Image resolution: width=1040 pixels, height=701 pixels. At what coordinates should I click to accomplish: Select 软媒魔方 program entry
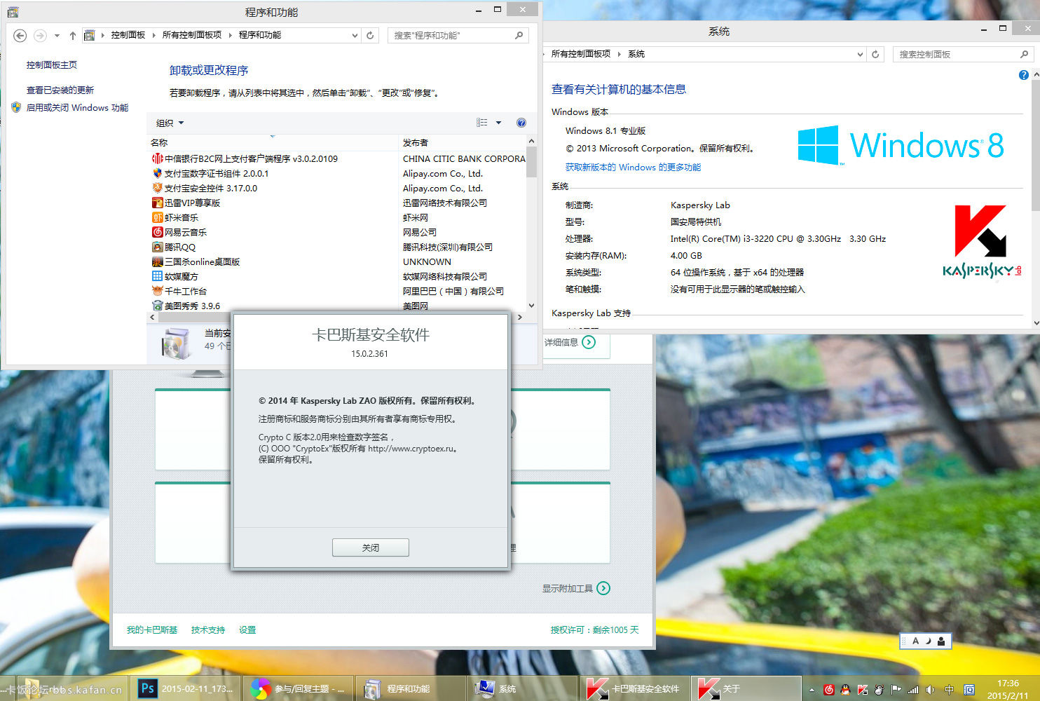(x=336, y=277)
